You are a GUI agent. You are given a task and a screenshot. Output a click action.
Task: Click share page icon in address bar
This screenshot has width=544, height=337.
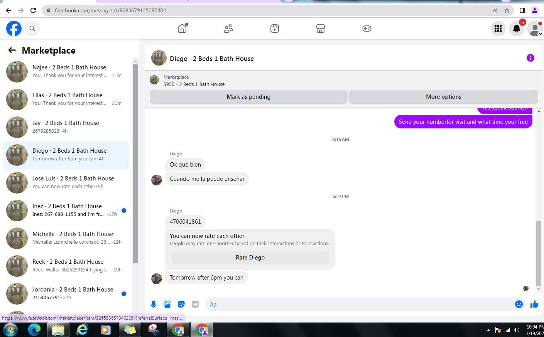point(495,10)
